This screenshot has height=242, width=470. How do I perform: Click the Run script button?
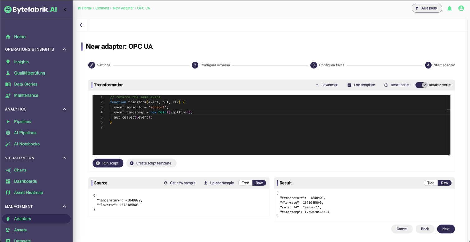tap(108, 163)
